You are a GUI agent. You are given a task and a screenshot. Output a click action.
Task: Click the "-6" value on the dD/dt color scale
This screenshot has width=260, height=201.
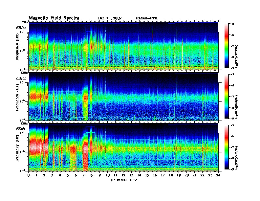232,85
